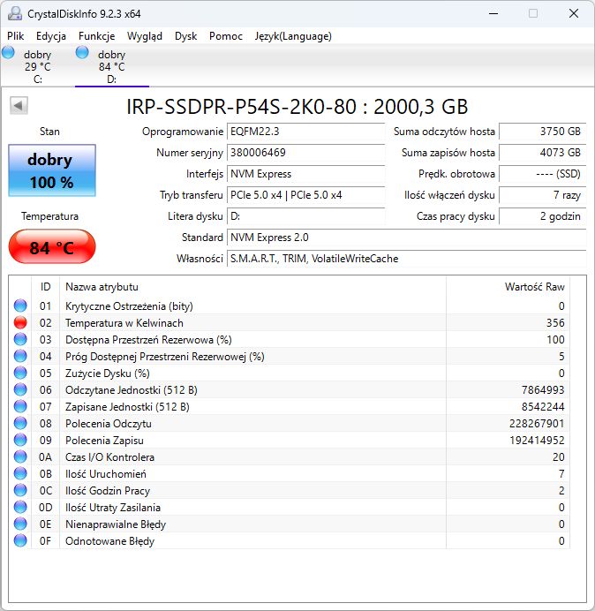Click the Oprogramowanie field EQFM22.3
This screenshot has width=595, height=611.
305,132
